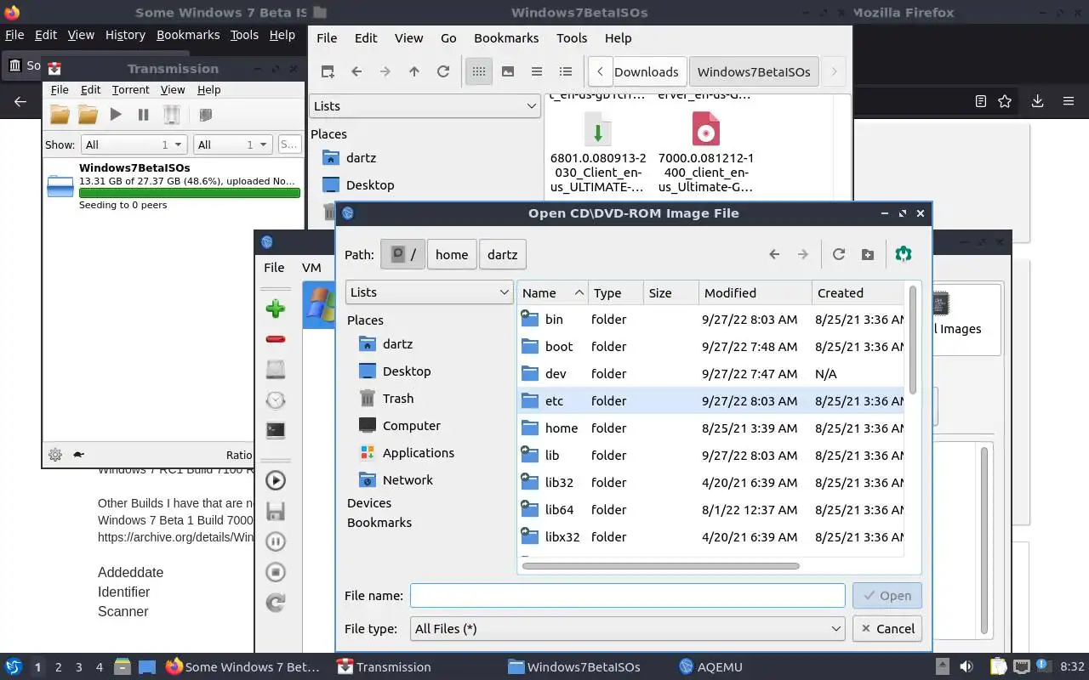Screen dimensions: 1089x680
Task: Click the hard disk icon in AQEMU sidebar
Action: click(275, 369)
